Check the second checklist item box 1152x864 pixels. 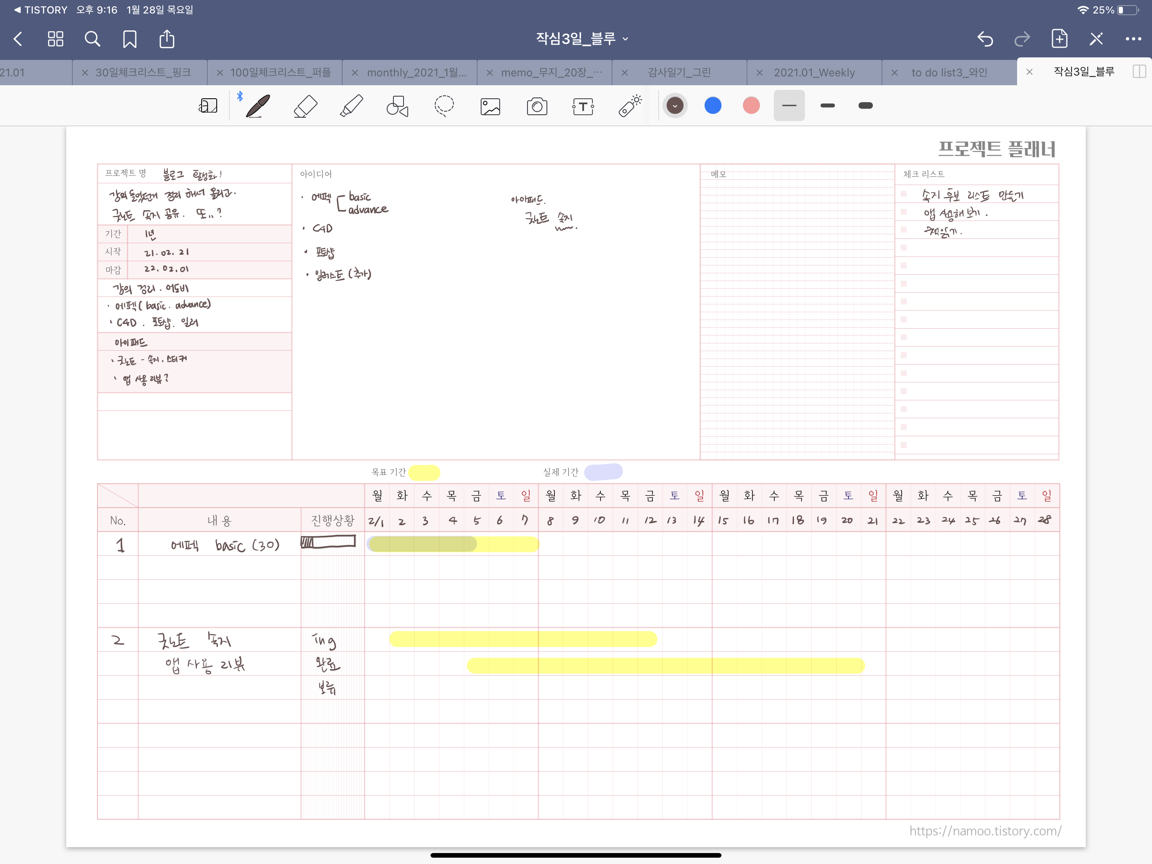click(x=904, y=212)
